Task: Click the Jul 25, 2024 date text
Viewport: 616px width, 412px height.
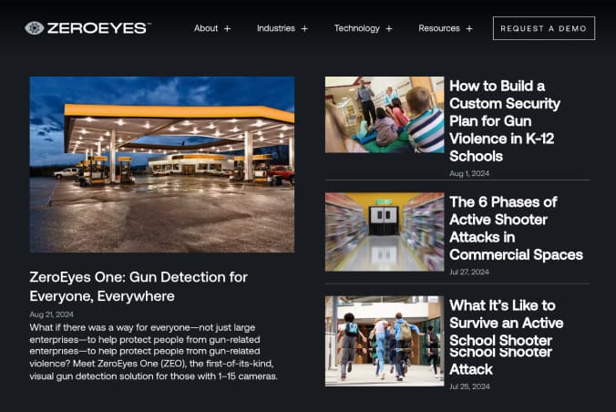Action: pyautogui.click(x=469, y=386)
